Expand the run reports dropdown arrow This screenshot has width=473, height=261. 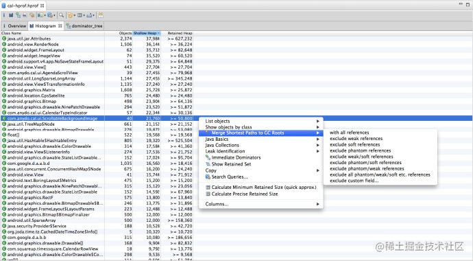pos(45,15)
